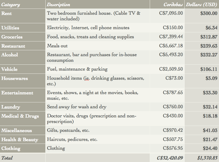
Task: Select the Entertainment category cell
Action: [17, 93]
